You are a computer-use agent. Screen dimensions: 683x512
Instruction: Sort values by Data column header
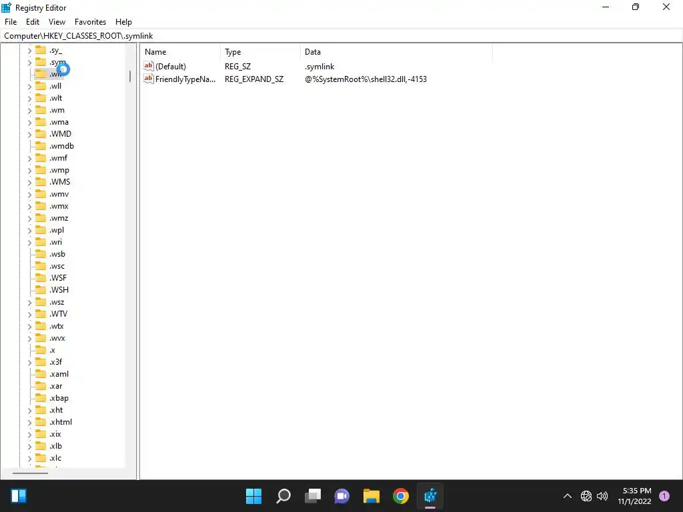tap(396, 52)
